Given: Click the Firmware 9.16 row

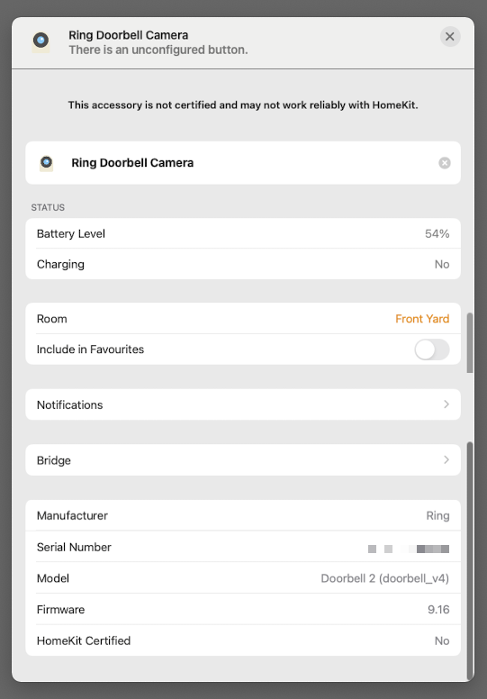Looking at the screenshot, I should point(243,609).
